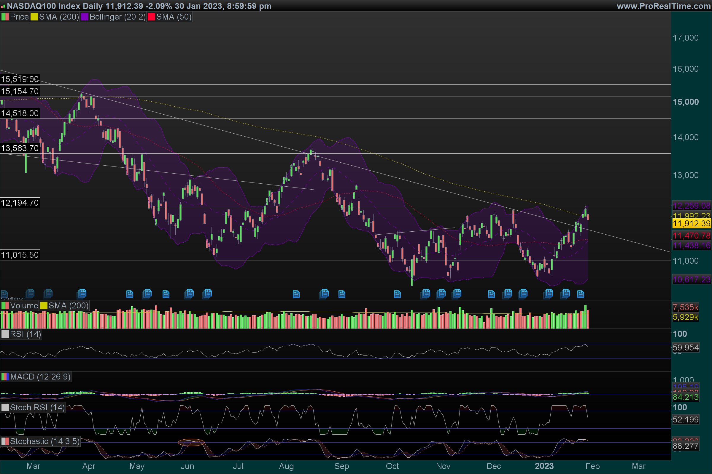Screen dimensions: 712x474
Task: Open stacked news icon above 2023 label
Action: point(548,293)
